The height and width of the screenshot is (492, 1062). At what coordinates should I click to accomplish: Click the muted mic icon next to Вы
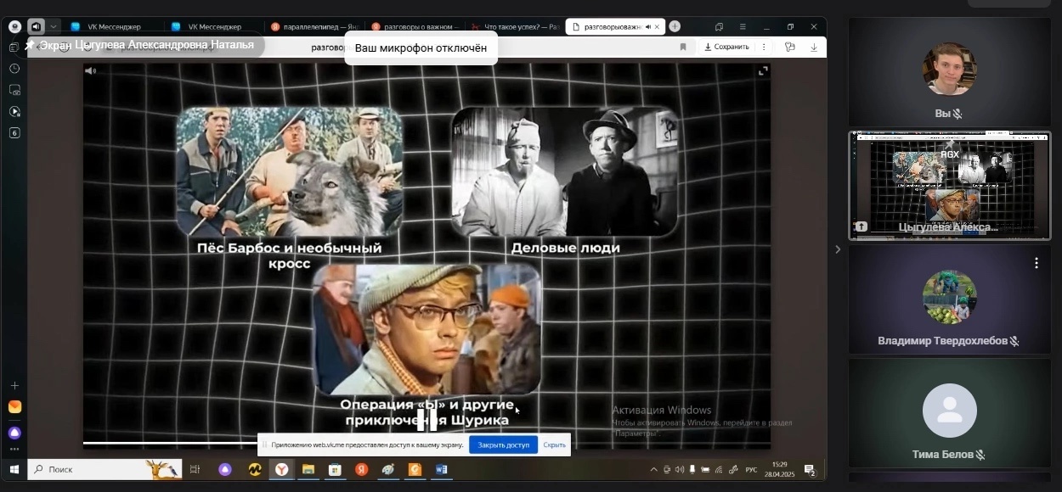coord(957,114)
